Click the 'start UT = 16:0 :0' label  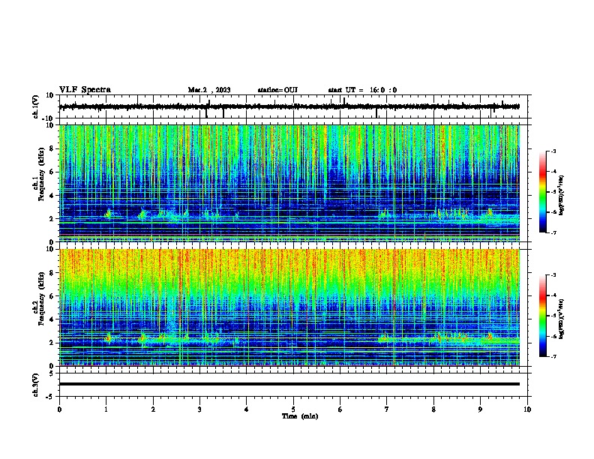tap(362, 90)
